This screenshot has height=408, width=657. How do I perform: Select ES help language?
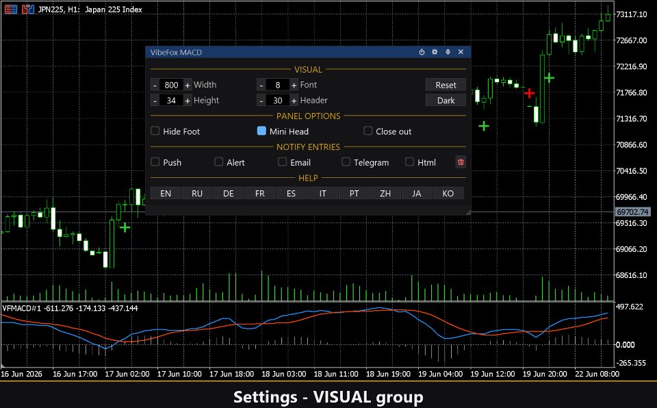click(x=292, y=193)
